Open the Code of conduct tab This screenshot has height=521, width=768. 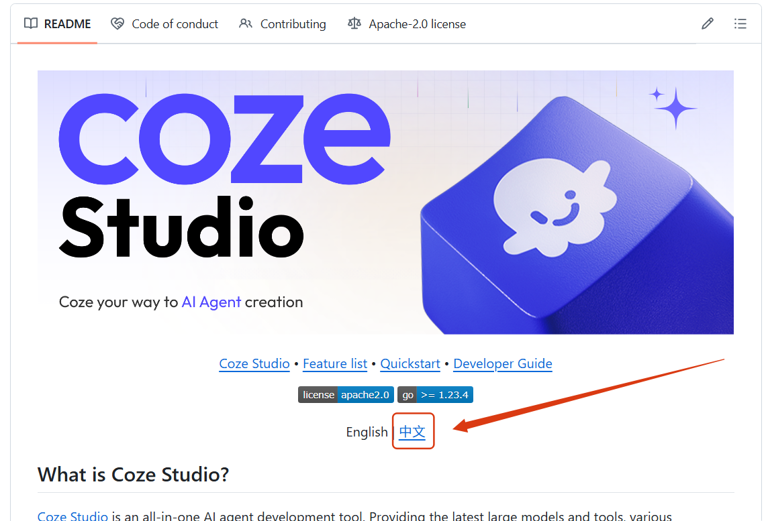(x=164, y=24)
